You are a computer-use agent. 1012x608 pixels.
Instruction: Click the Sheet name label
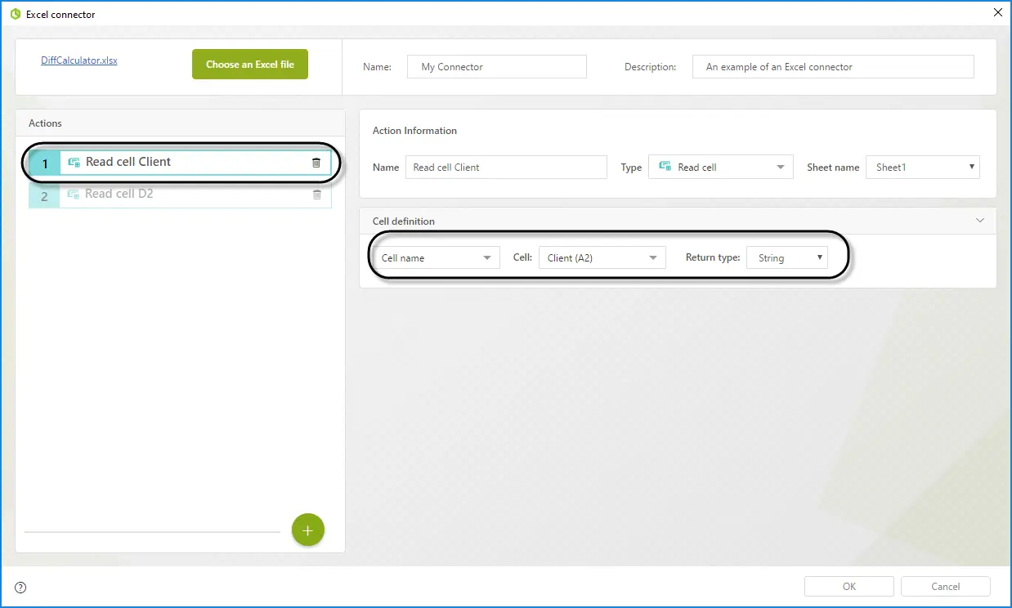(x=833, y=168)
